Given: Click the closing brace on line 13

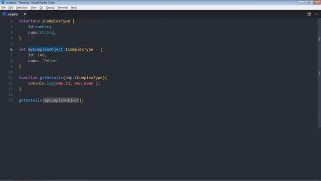Looking at the screenshot, I should [x=20, y=89].
